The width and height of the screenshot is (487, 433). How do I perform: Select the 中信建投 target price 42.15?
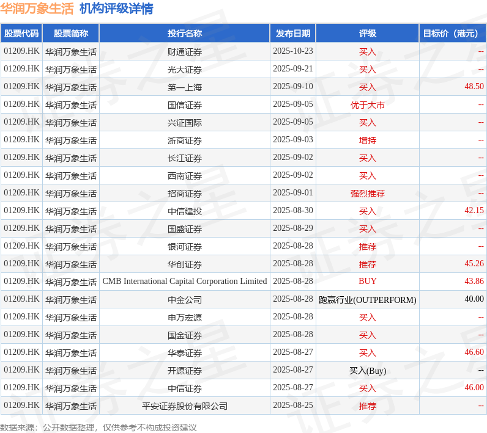pos(474,211)
